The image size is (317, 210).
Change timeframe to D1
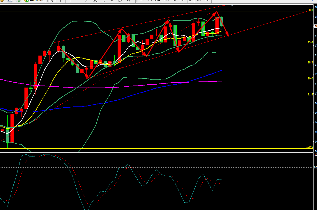coord(191,1)
